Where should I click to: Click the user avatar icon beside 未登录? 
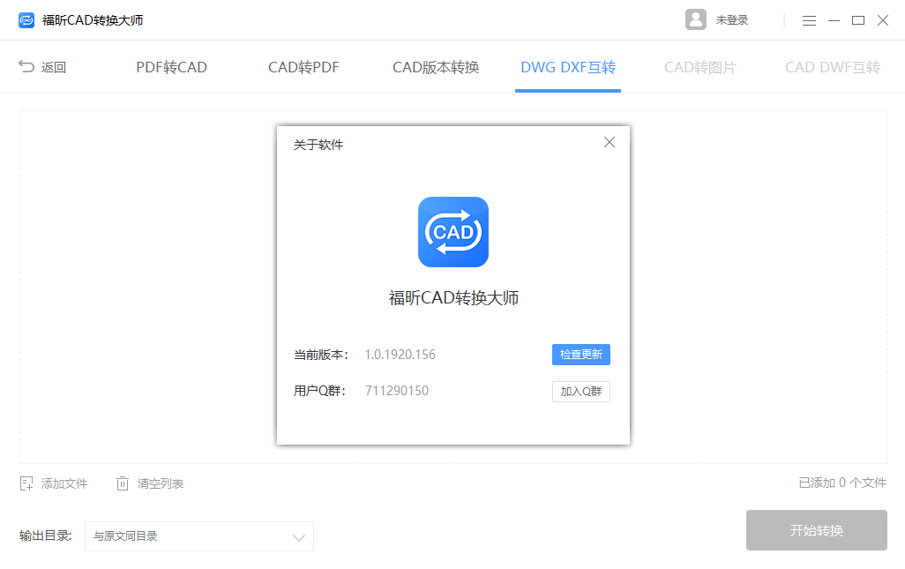point(695,19)
